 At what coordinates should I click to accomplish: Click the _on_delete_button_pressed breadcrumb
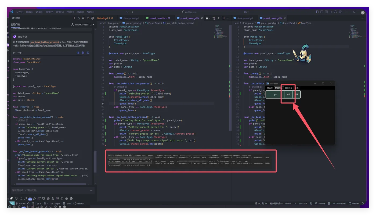pos(180,23)
